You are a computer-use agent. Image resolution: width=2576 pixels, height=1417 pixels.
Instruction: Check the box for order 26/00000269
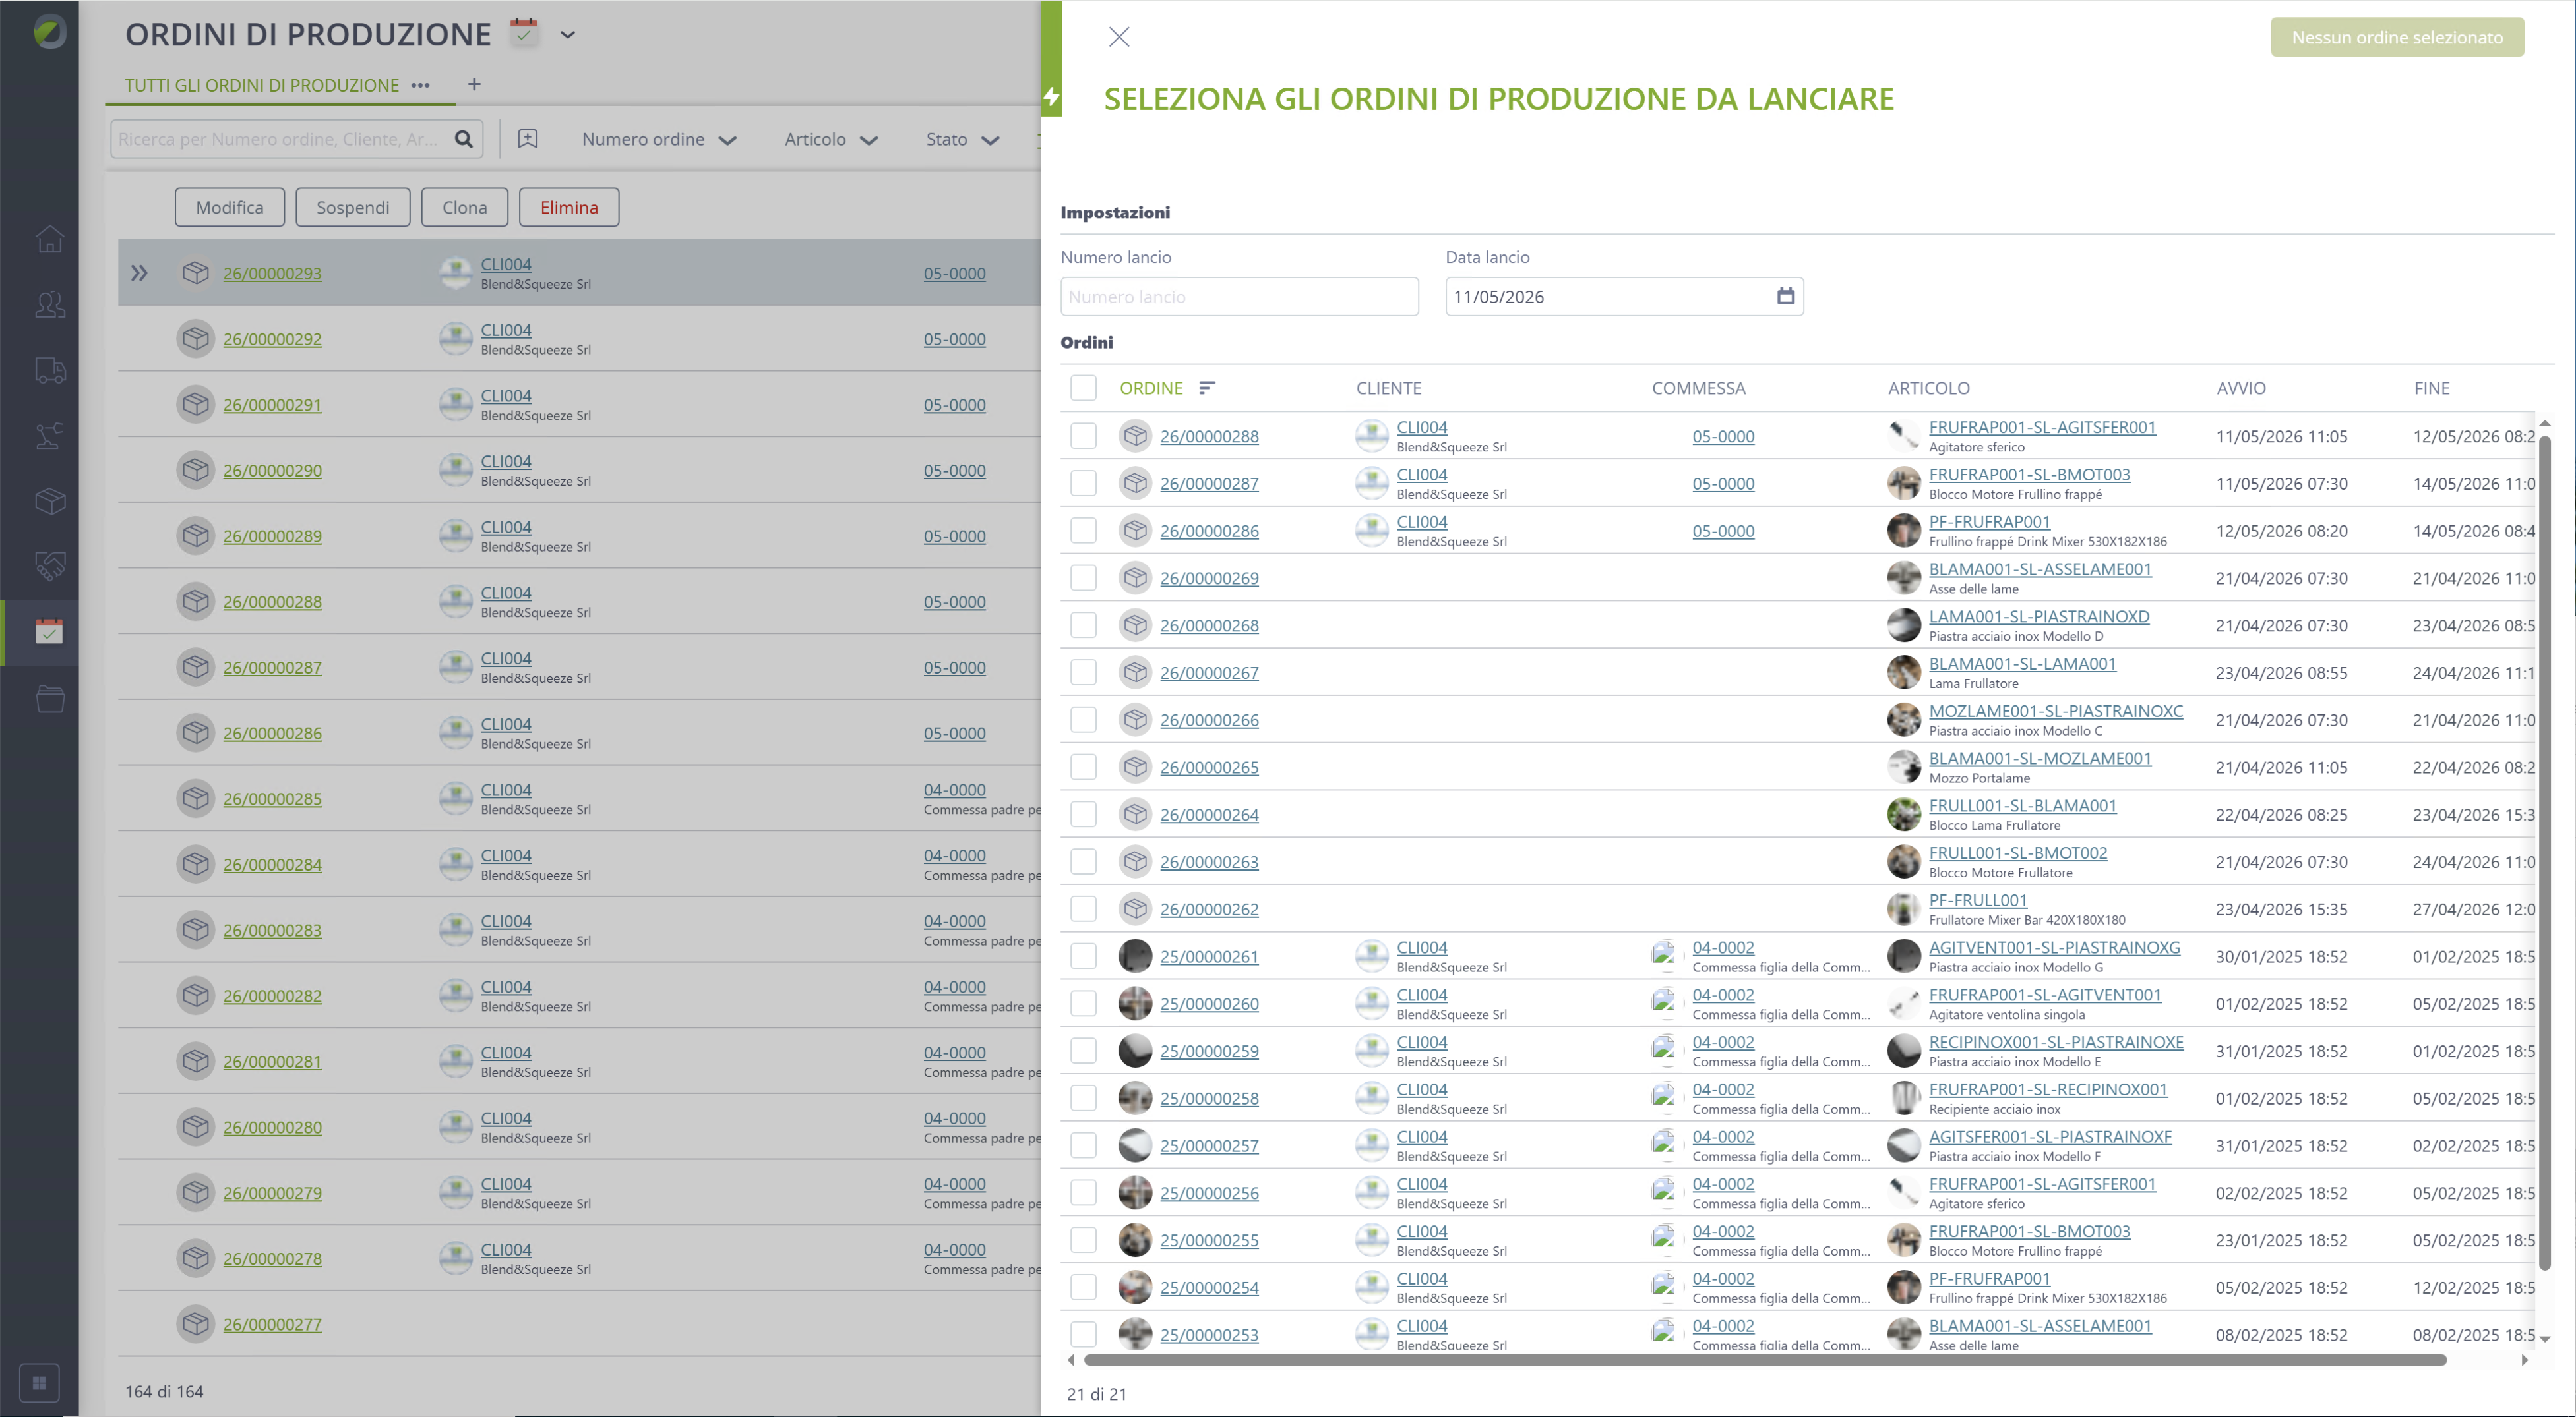(x=1084, y=577)
